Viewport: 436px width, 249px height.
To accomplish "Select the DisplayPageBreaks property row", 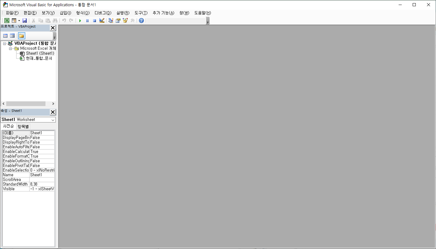I will point(28,137).
